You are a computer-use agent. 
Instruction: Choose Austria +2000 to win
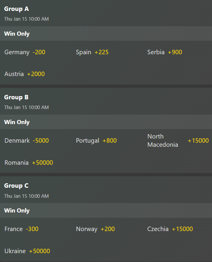tap(25, 74)
